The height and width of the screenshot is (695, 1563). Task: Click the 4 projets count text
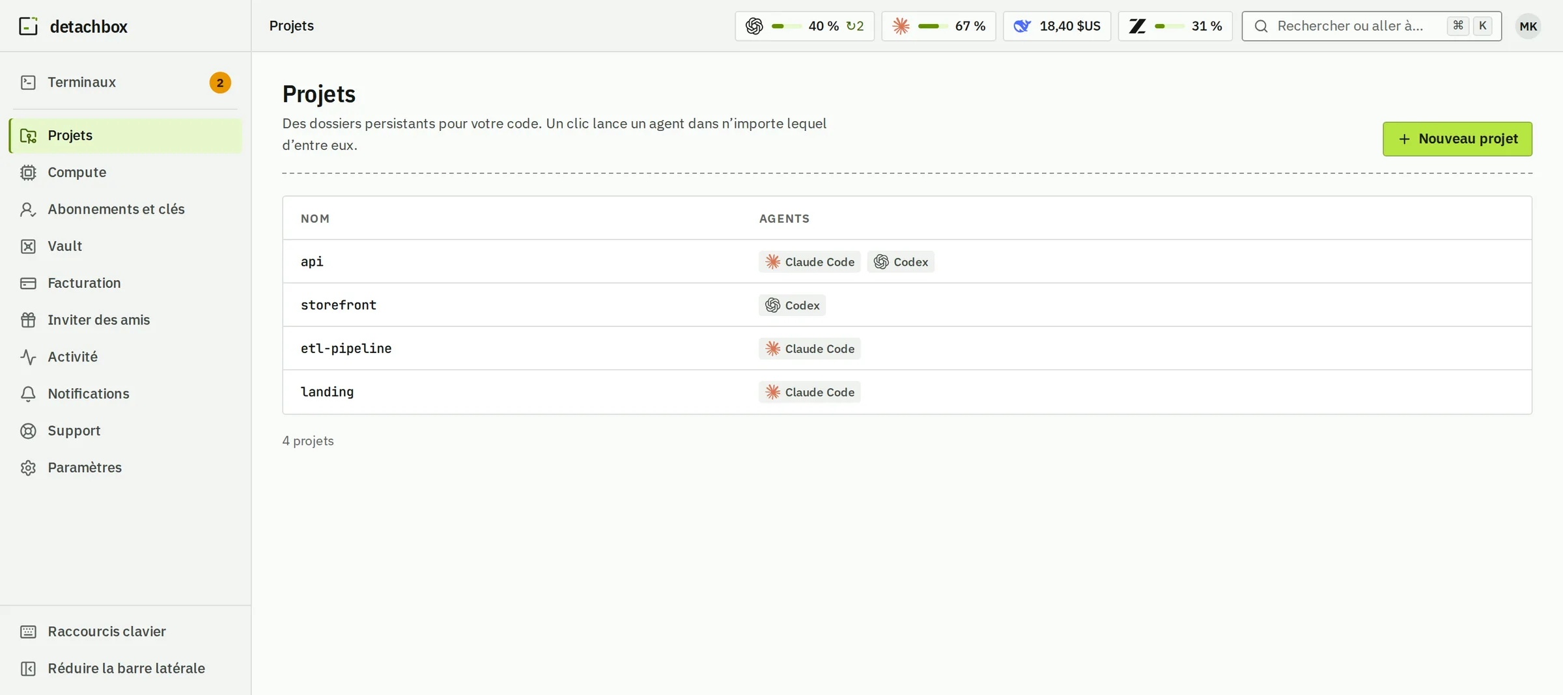pyautogui.click(x=308, y=441)
